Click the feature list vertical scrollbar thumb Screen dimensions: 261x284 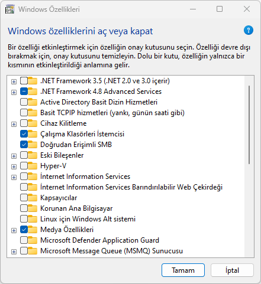tap(249, 125)
